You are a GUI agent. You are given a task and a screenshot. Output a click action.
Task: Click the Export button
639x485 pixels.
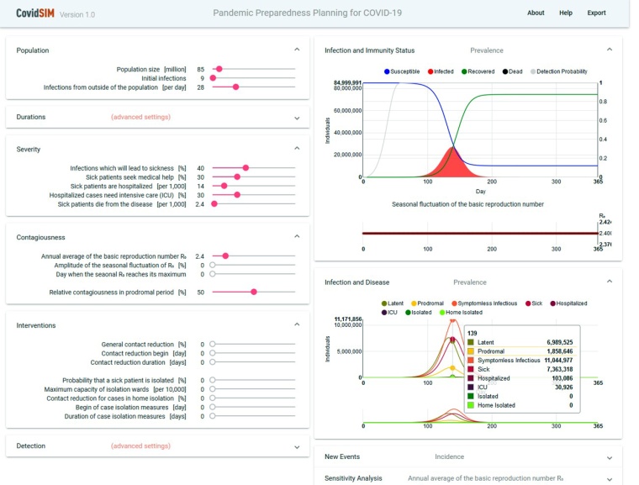596,13
